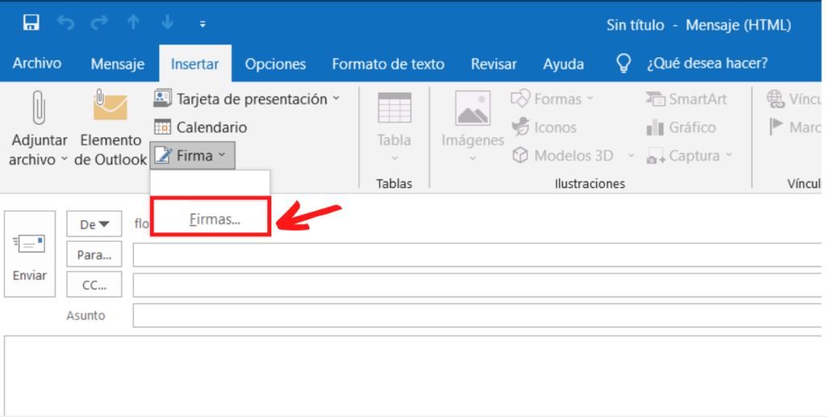Open the Ayuda tab
The height and width of the screenshot is (417, 827).
(563, 64)
